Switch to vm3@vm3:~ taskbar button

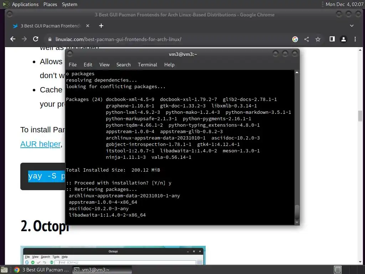(x=102, y=270)
